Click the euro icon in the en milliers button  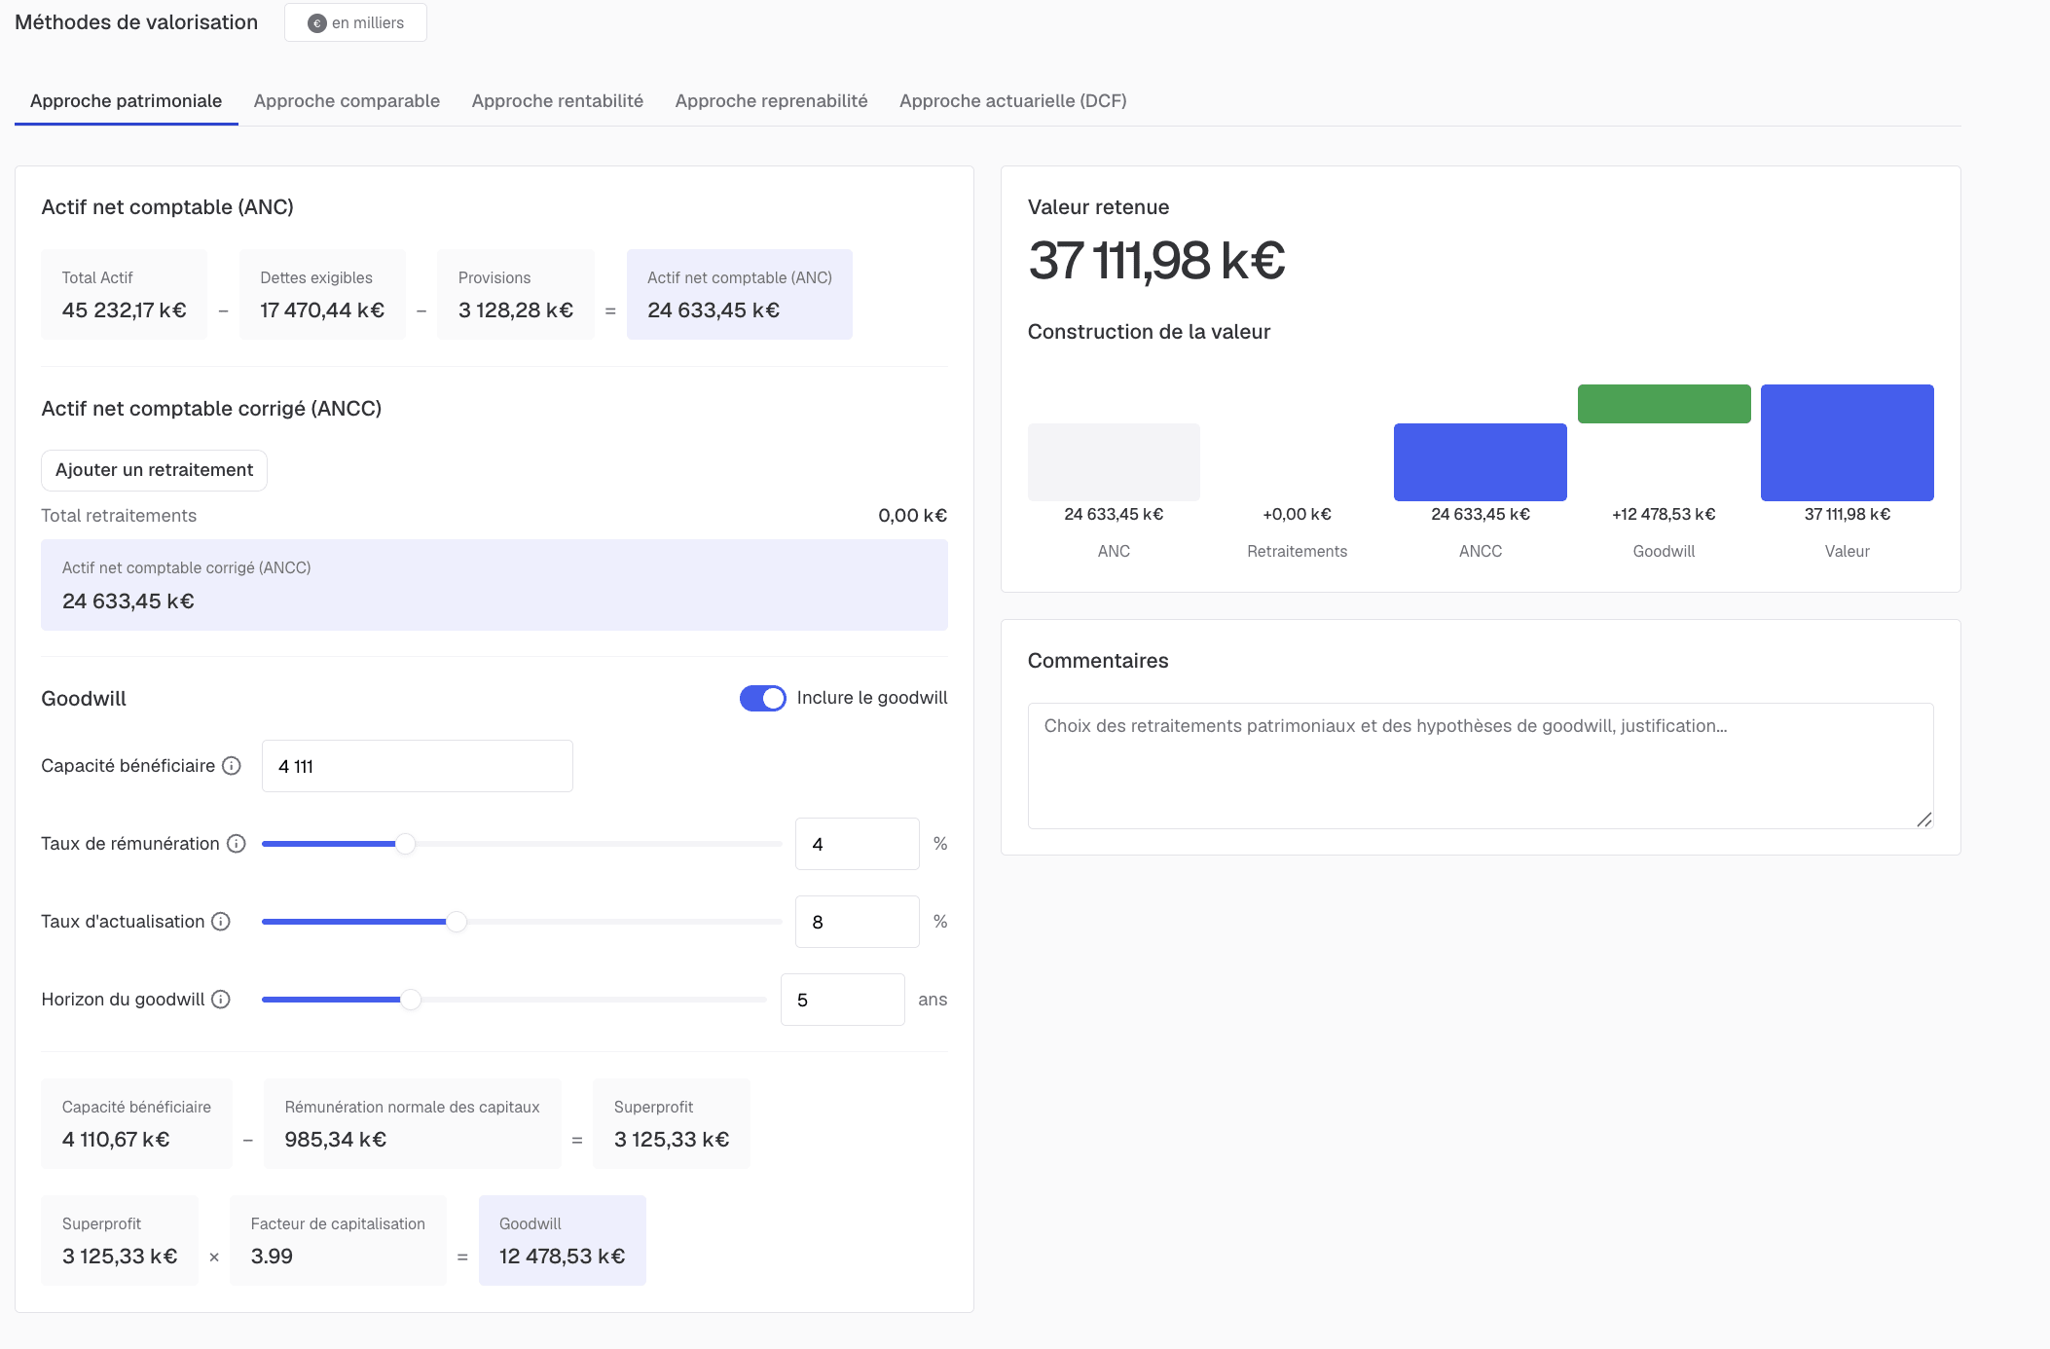click(x=316, y=23)
